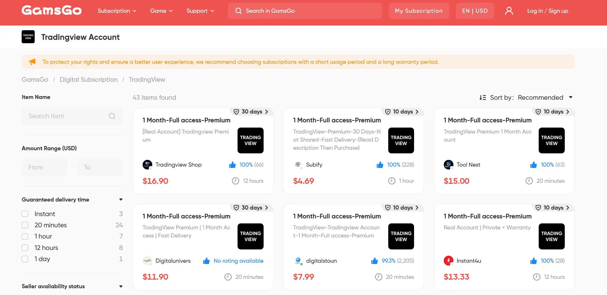Check the 1 hour delivery filter

25,236
